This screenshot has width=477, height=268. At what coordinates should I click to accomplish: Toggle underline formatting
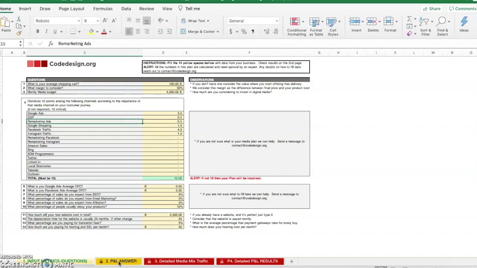[55, 32]
